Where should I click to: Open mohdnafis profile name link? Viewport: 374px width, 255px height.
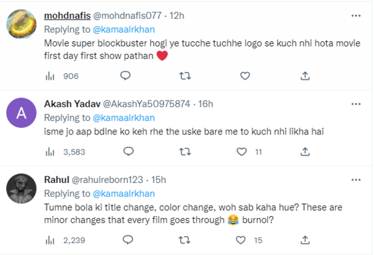click(x=67, y=16)
